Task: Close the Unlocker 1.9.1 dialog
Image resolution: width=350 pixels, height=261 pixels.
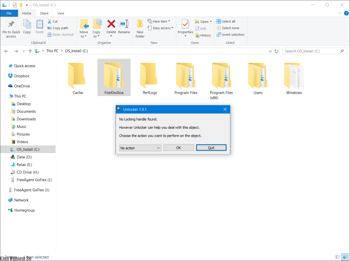Action: tap(225, 109)
